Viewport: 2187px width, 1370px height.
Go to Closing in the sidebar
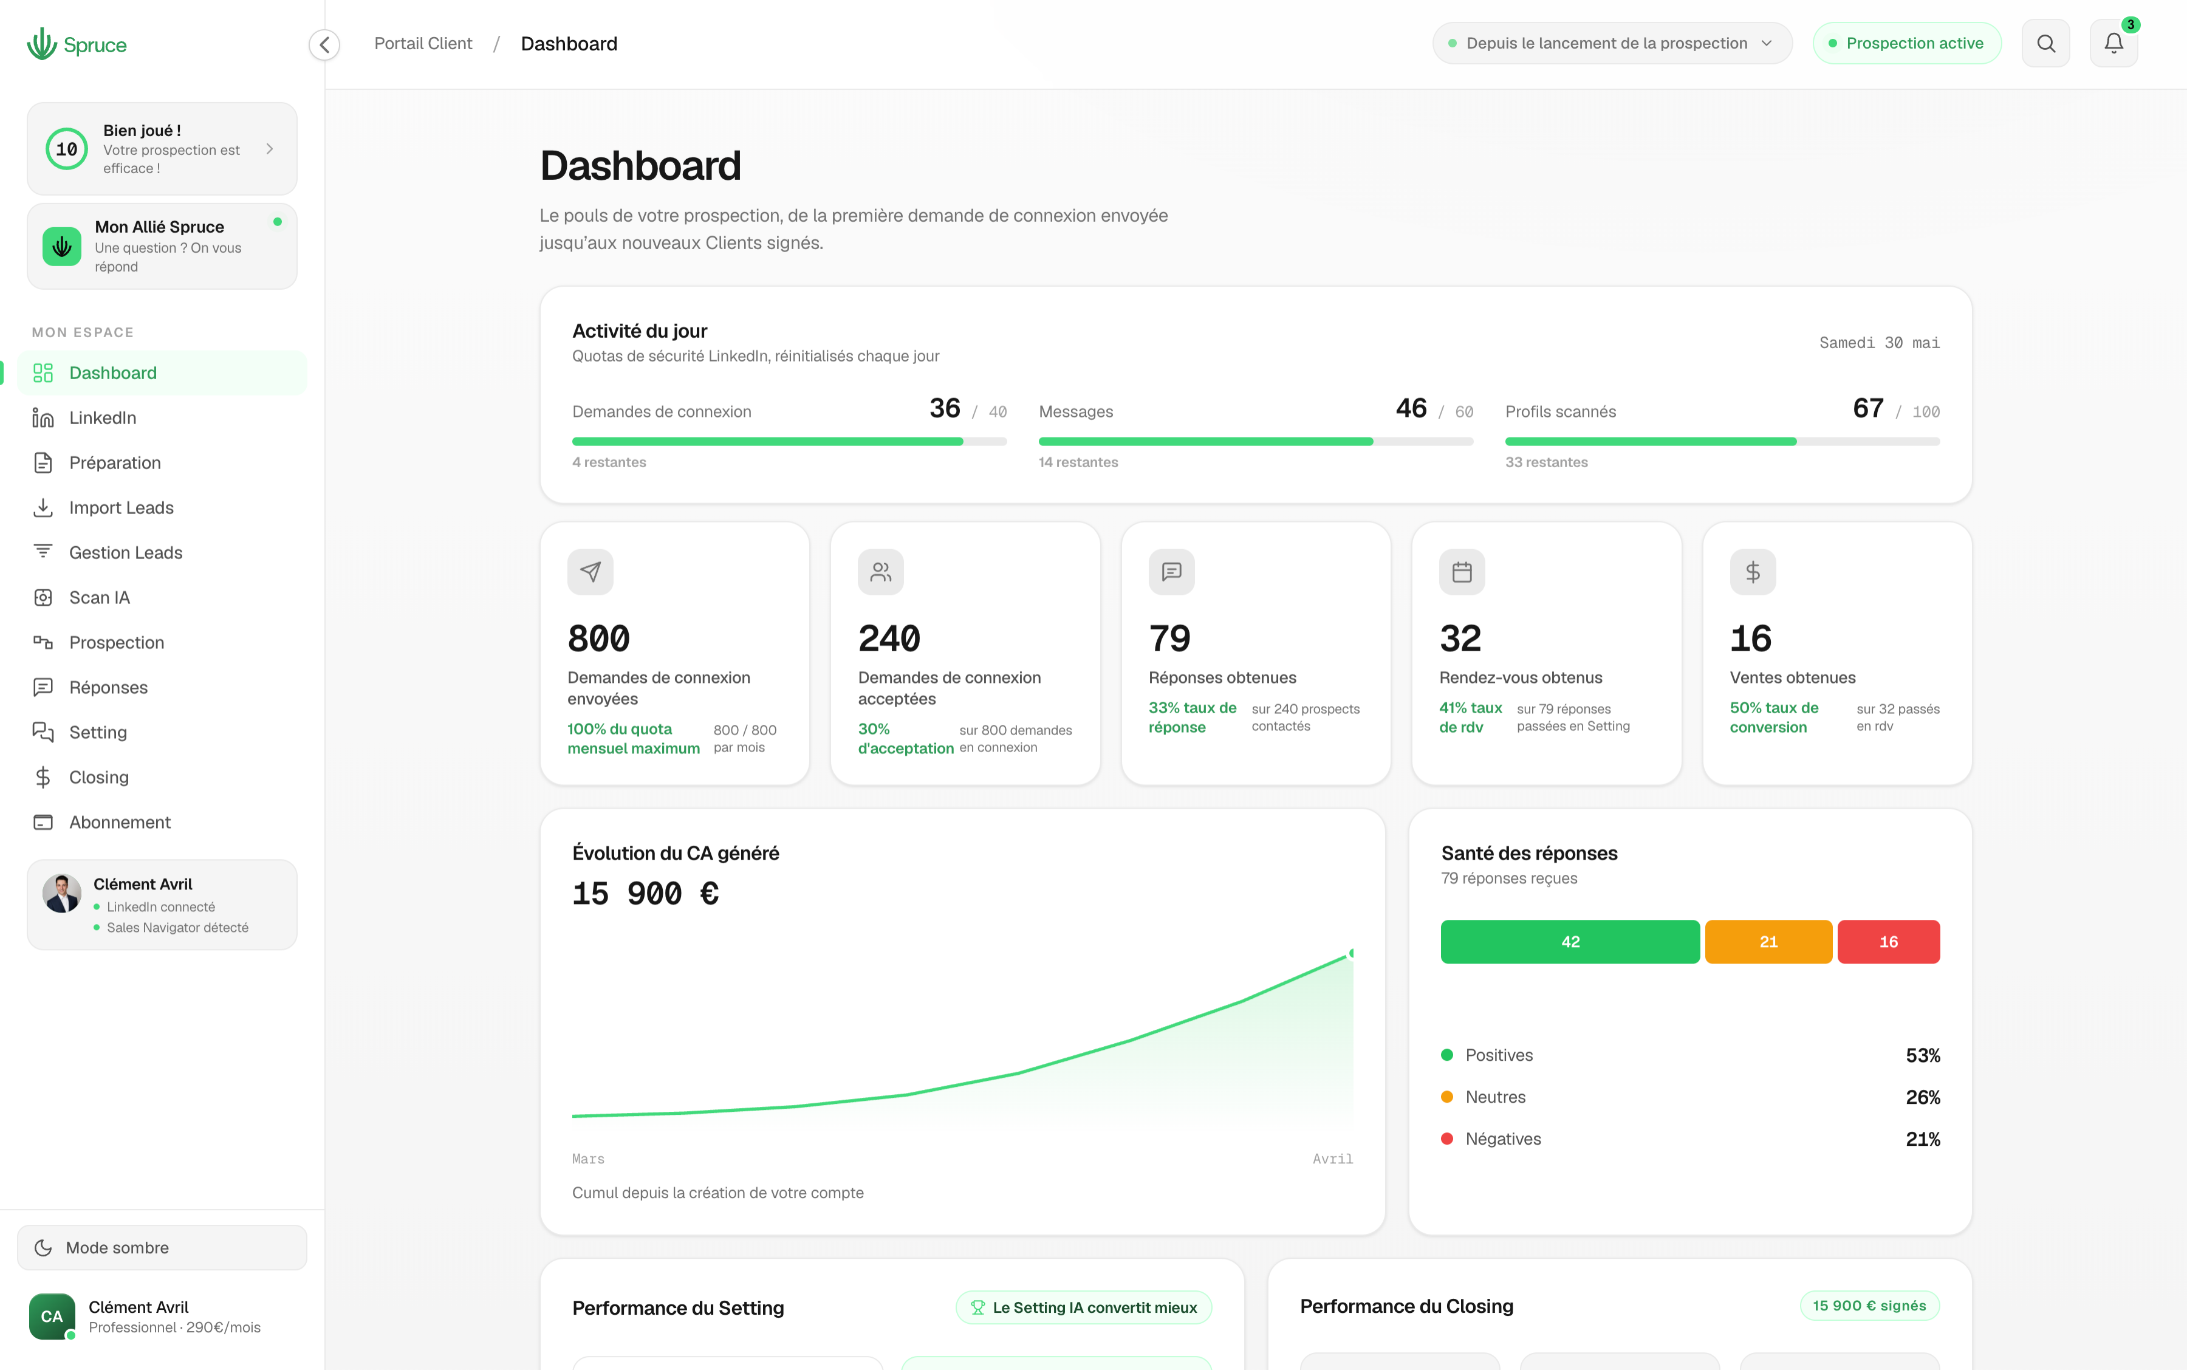click(x=162, y=776)
